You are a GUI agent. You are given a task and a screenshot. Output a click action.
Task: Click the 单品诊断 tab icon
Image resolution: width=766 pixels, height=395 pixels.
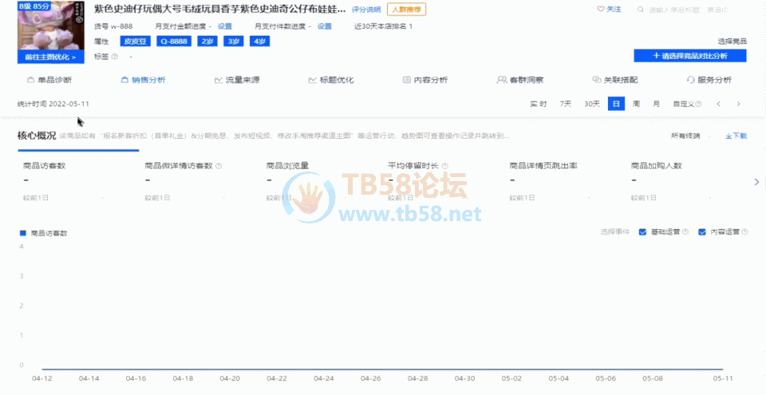pos(30,81)
